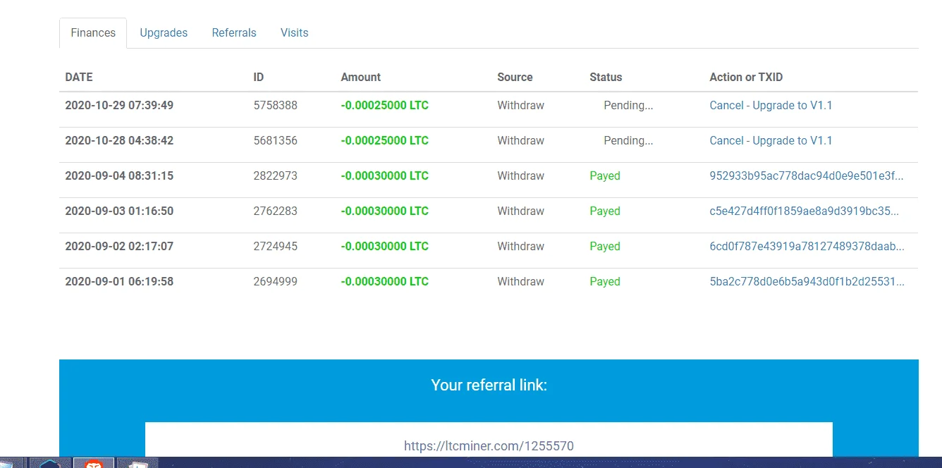Switch to the Referrals tab

(234, 33)
